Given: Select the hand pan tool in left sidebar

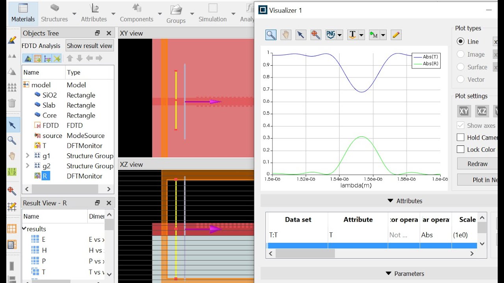Looking at the screenshot, I should click(x=12, y=156).
